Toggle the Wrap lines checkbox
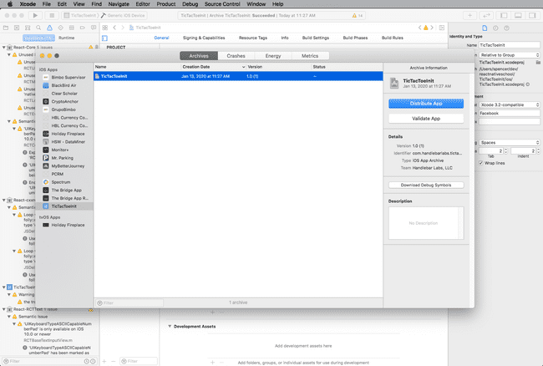 coord(481,163)
